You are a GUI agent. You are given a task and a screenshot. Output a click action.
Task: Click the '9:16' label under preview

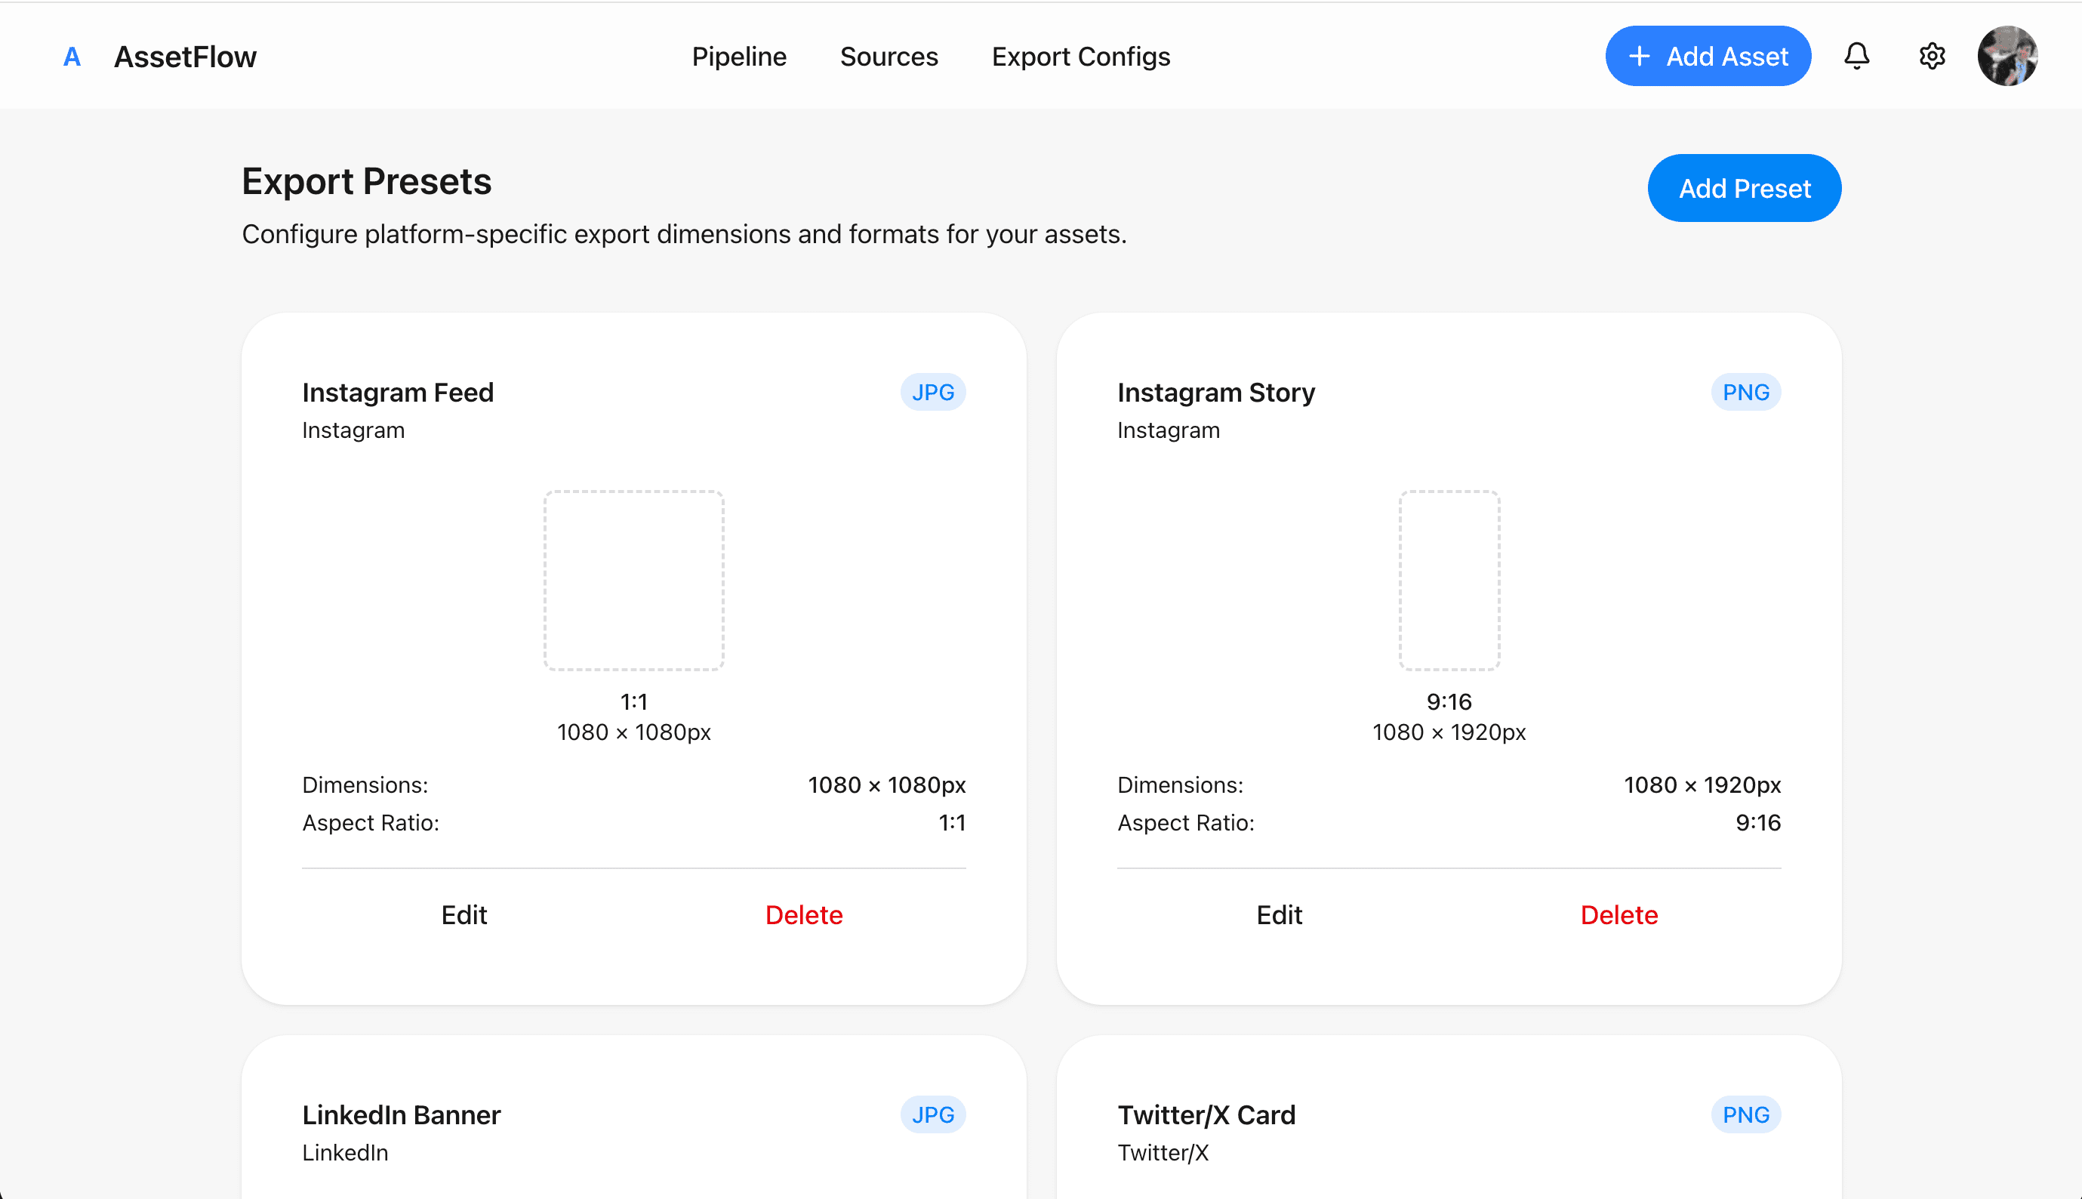(1449, 701)
